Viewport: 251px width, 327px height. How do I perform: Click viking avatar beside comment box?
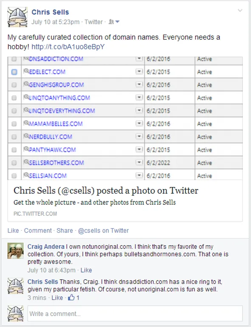(x=15, y=313)
